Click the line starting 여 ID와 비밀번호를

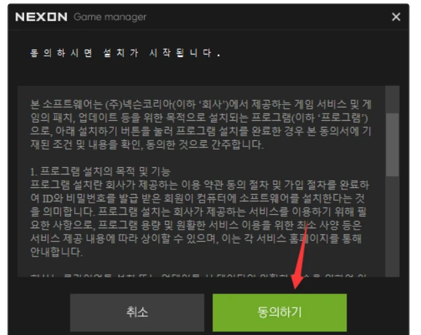tap(197, 199)
